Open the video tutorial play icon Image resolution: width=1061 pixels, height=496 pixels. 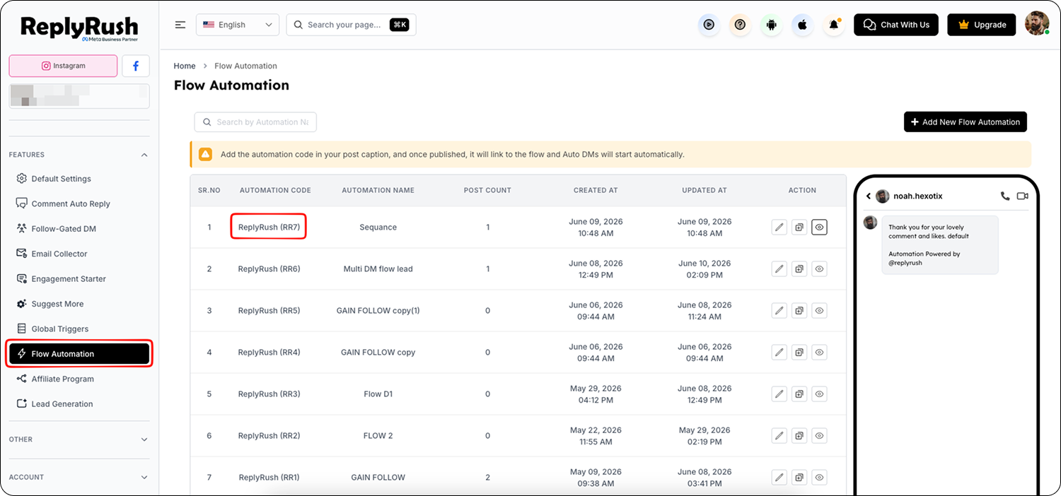(x=709, y=25)
